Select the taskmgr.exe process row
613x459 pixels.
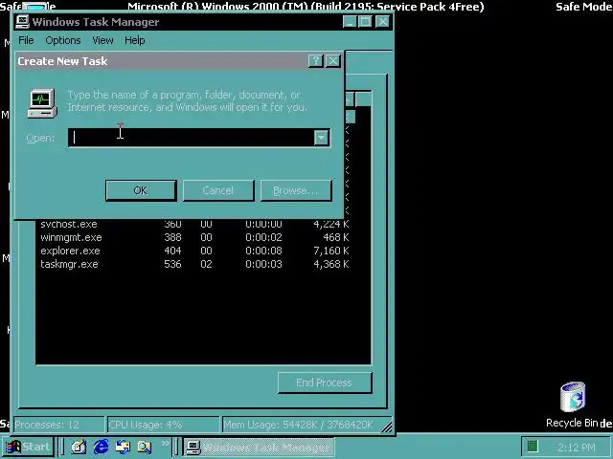coord(194,264)
